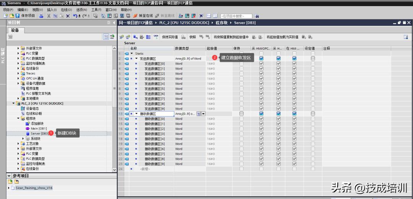Viewport: 413px width, 199px height.
Task: Click the new project icon
Action: coord(5,16)
